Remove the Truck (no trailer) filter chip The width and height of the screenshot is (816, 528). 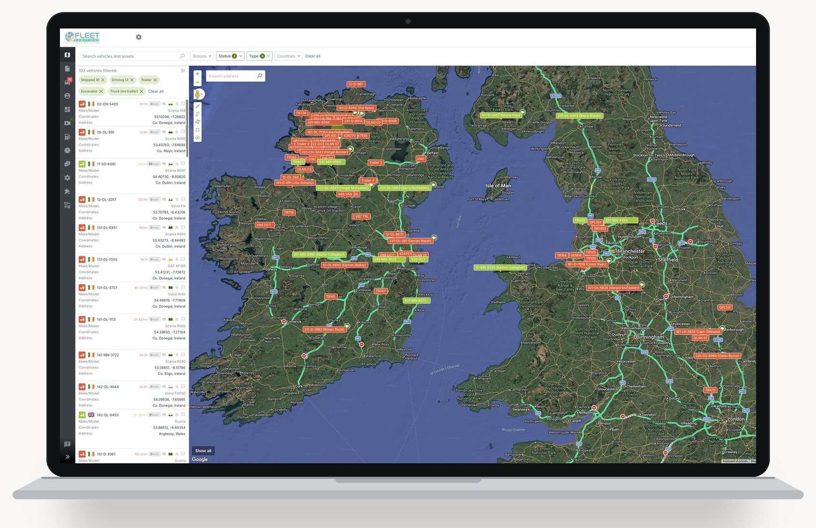pos(142,91)
